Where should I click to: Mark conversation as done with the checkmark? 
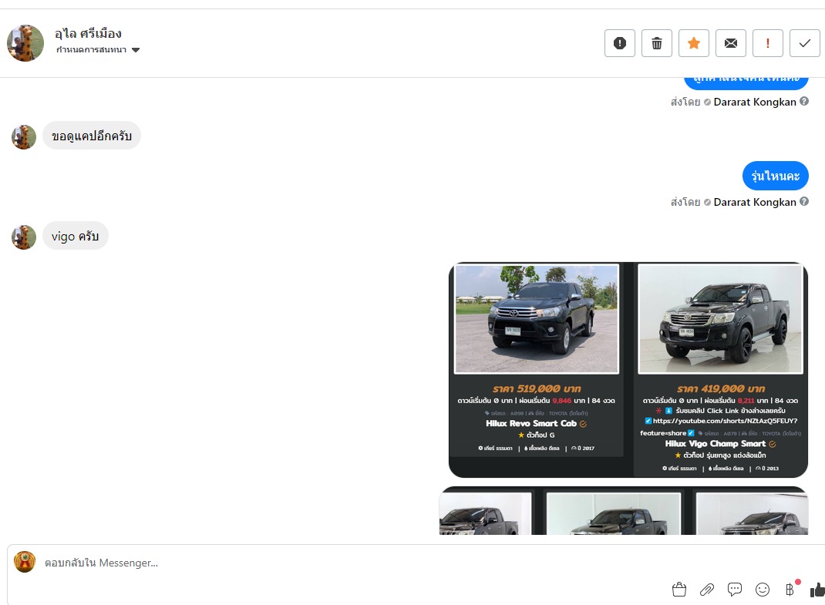[804, 43]
